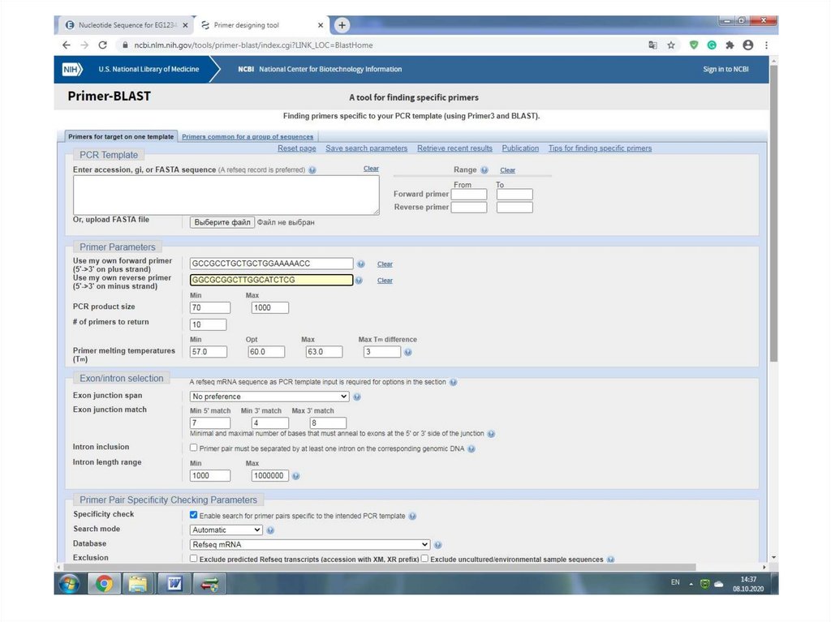Expand Exon junction span dropdown

pos(269,397)
